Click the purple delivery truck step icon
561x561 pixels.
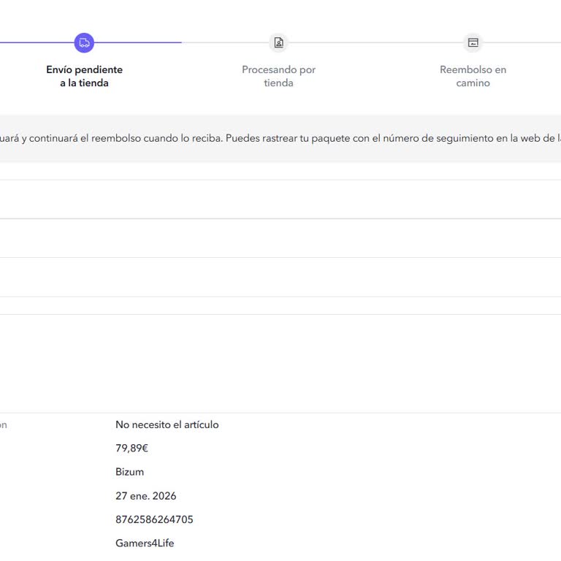(84, 43)
